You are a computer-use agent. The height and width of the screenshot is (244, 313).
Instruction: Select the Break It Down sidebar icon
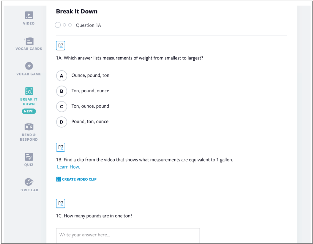[x=29, y=91]
